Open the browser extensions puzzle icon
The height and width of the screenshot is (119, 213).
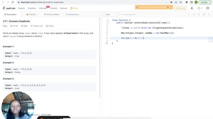click(x=187, y=2)
